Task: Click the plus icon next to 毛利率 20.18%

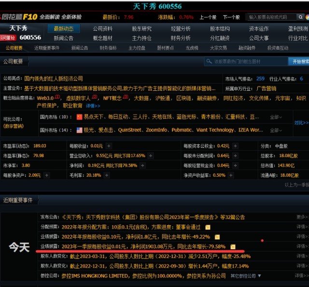Action: pos(107,175)
